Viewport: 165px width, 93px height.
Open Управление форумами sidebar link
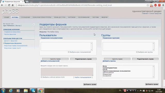12,32
